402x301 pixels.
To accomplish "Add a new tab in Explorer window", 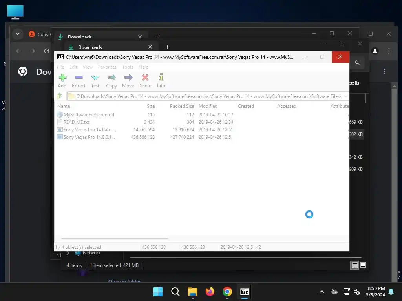I will [x=167, y=47].
